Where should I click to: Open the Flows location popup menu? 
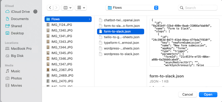click(x=132, y=8)
